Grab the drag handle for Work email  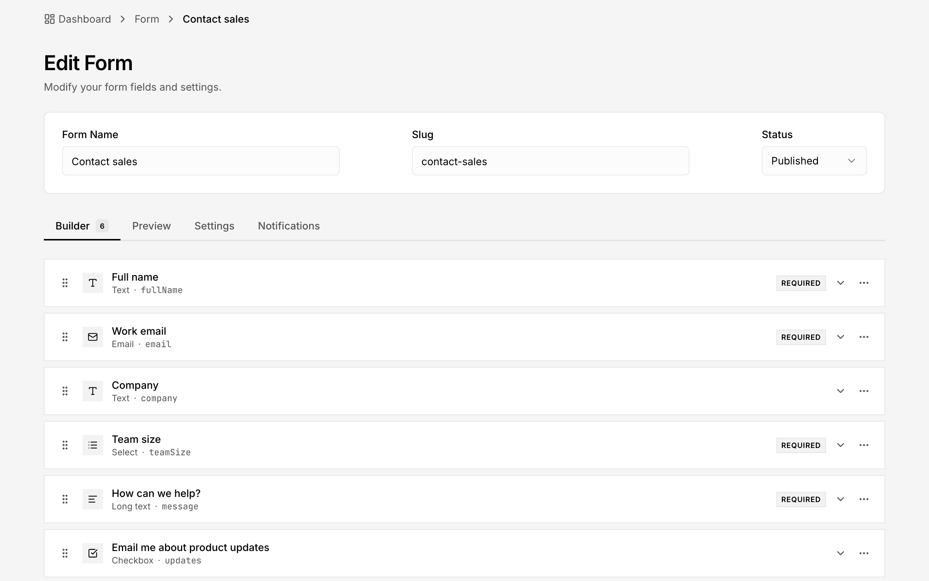tap(65, 337)
